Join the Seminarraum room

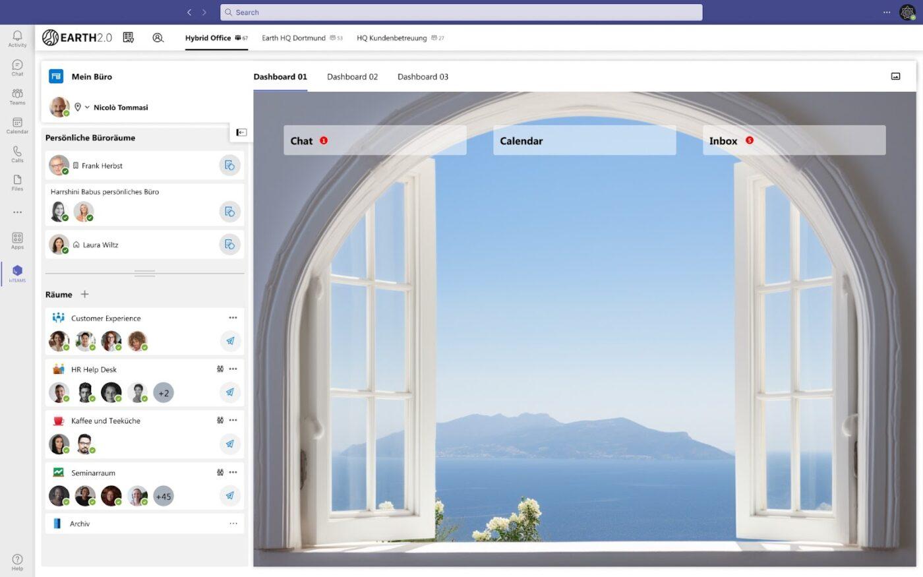(x=229, y=495)
